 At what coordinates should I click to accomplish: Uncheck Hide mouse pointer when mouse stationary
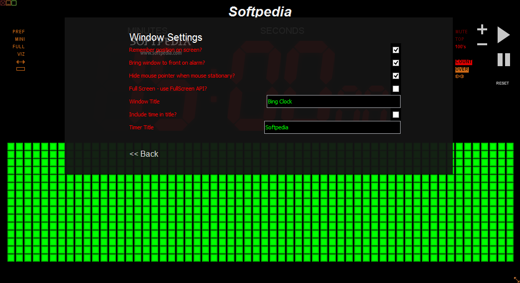(396, 76)
